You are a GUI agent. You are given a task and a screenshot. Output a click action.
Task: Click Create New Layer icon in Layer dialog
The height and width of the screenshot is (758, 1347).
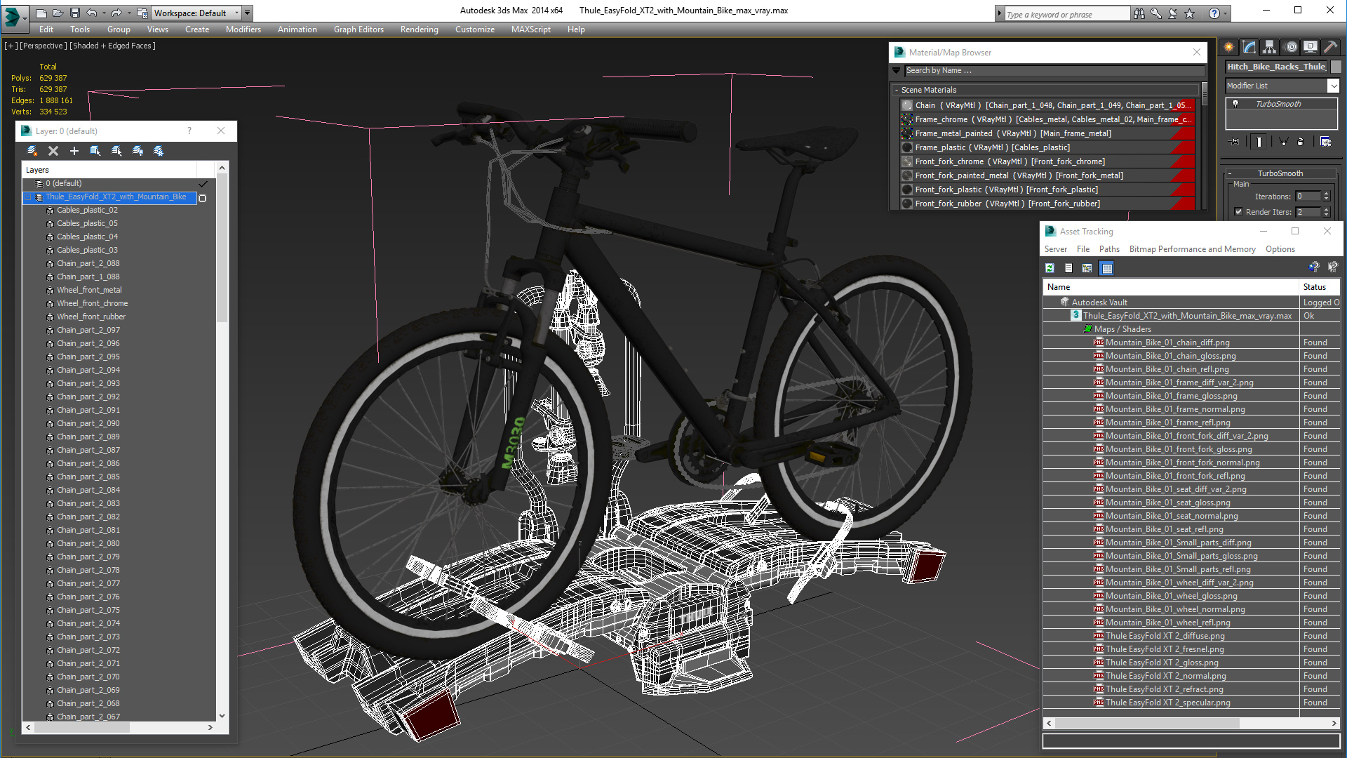click(32, 151)
